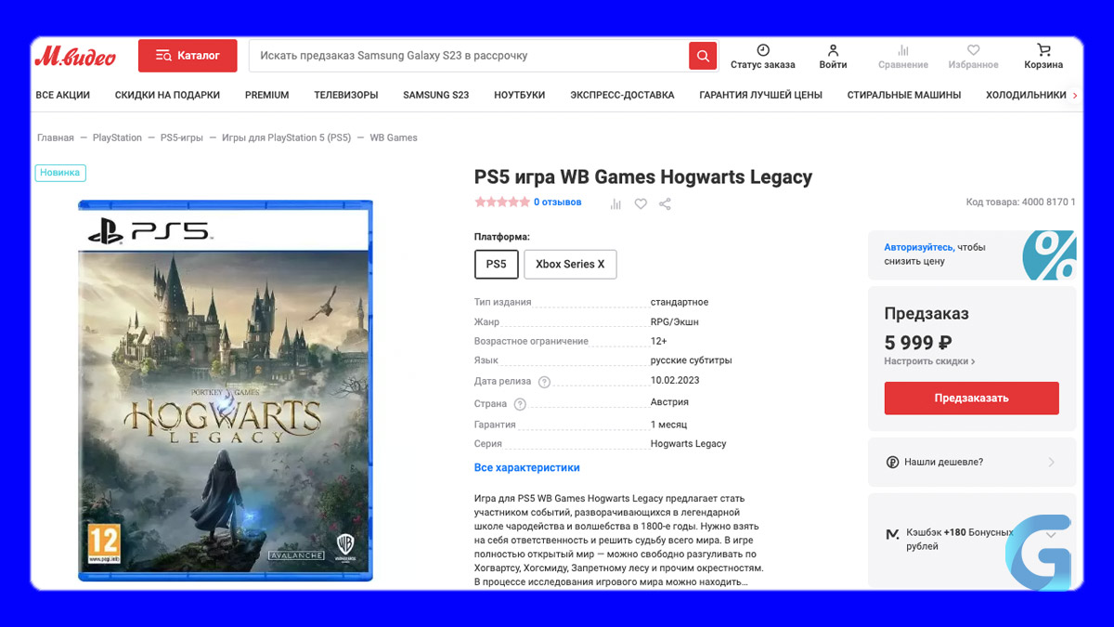Screen dimensions: 1114x627
Task: Click the share icon near reviews
Action: point(666,204)
